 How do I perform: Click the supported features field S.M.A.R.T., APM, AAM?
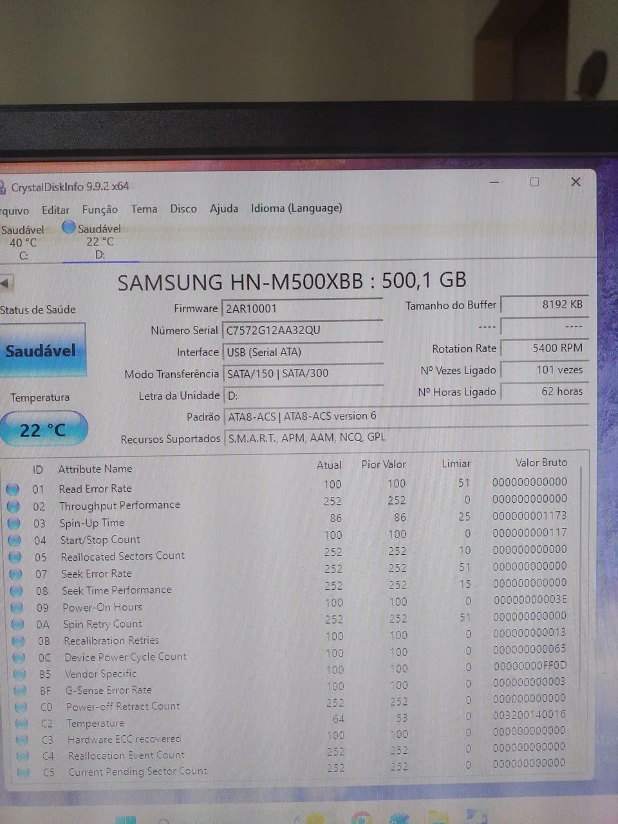pyautogui.click(x=406, y=437)
